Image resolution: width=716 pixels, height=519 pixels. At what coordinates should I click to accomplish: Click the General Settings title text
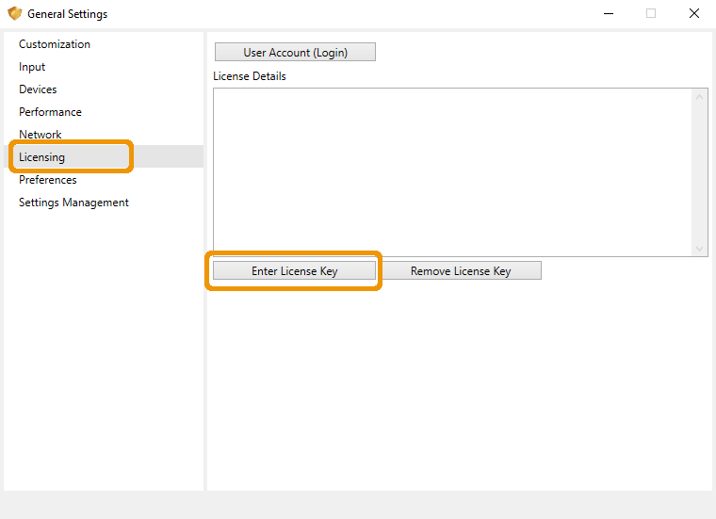(67, 14)
